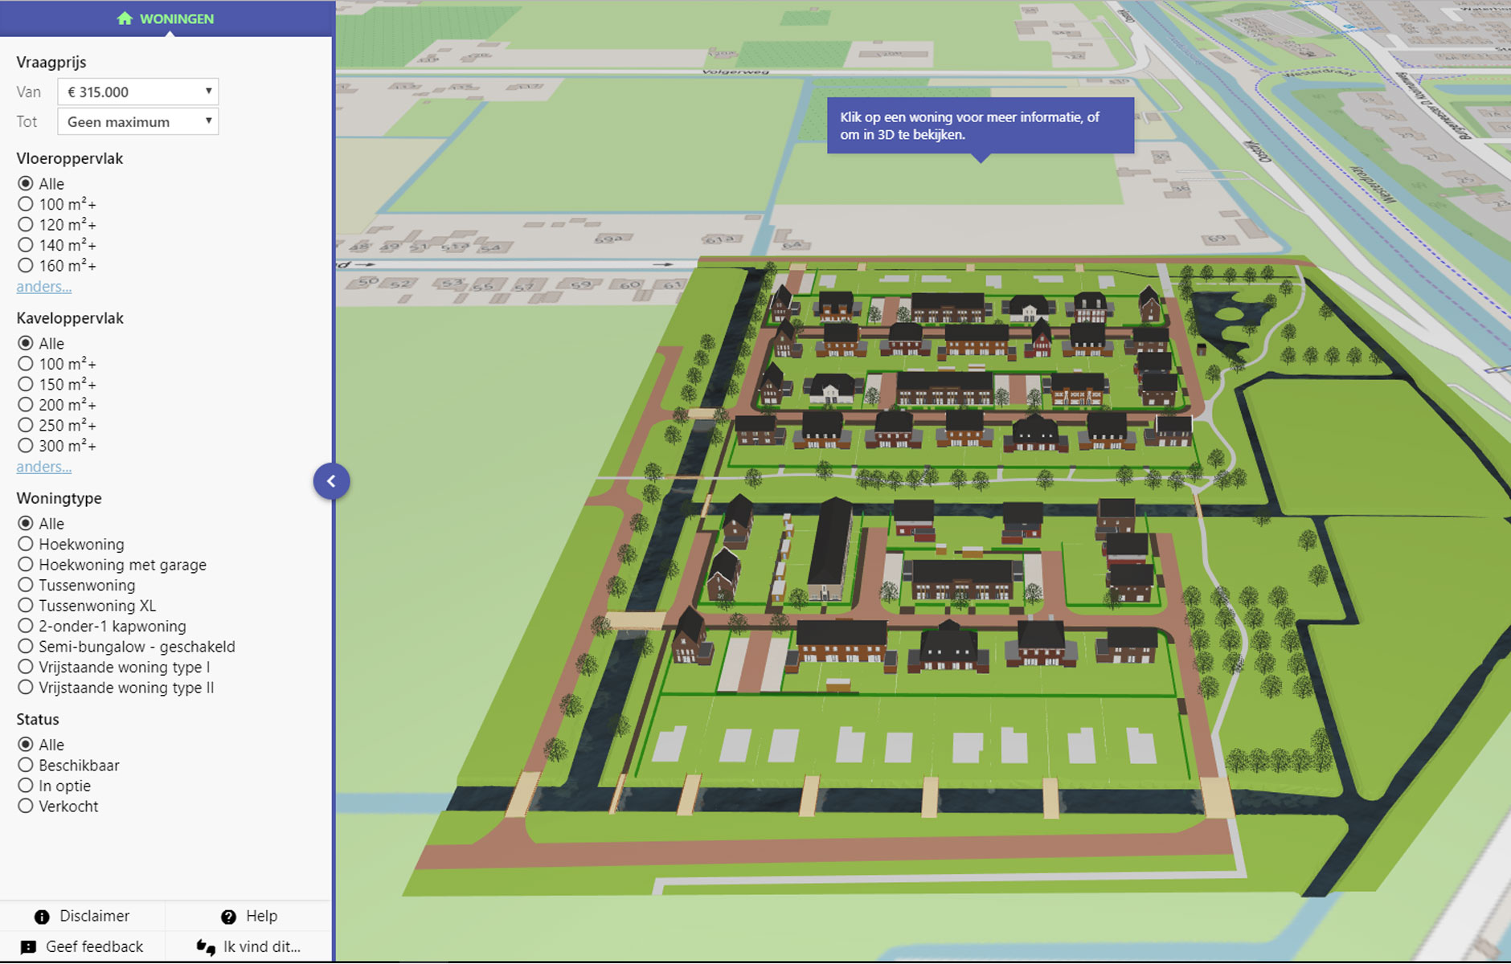Choose Semi-bungalow - geschakeld housing type
This screenshot has width=1511, height=964.
pyautogui.click(x=26, y=647)
